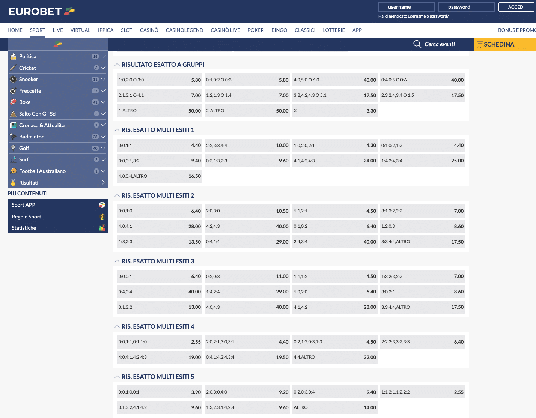Screen dimensions: 536x418
Task: Click the Statistiche chart icon
Action: (102, 228)
